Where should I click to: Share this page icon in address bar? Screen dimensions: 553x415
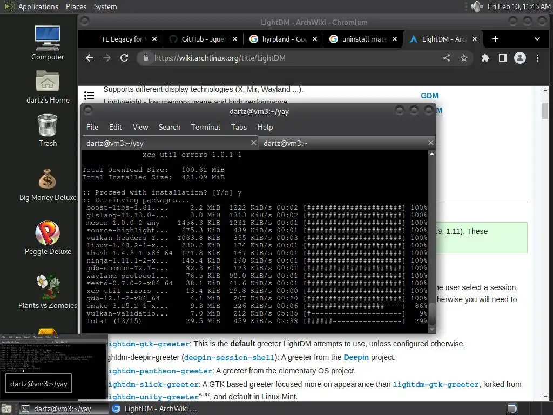click(x=447, y=58)
